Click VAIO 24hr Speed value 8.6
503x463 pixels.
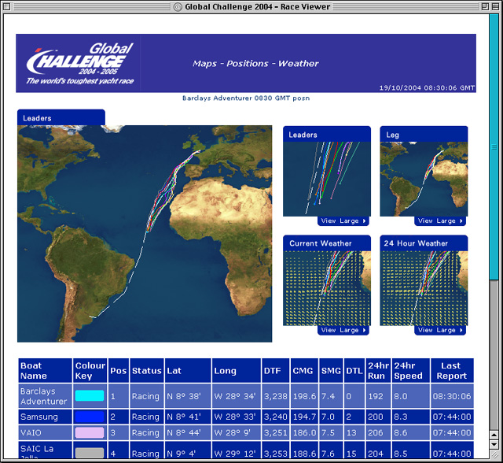[x=401, y=433]
